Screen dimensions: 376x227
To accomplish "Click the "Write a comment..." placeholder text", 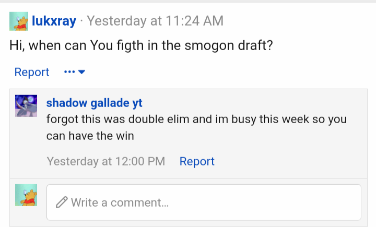I will (120, 202).
